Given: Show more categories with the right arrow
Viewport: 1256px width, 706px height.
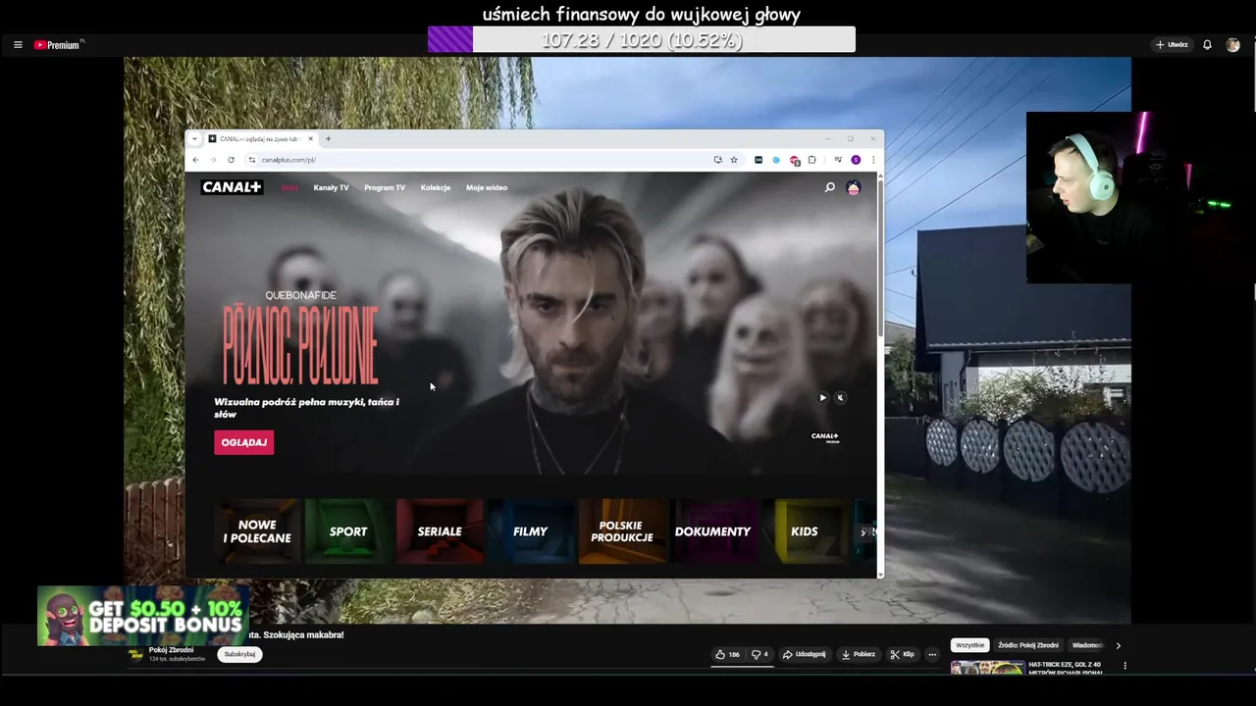Looking at the screenshot, I should [863, 532].
